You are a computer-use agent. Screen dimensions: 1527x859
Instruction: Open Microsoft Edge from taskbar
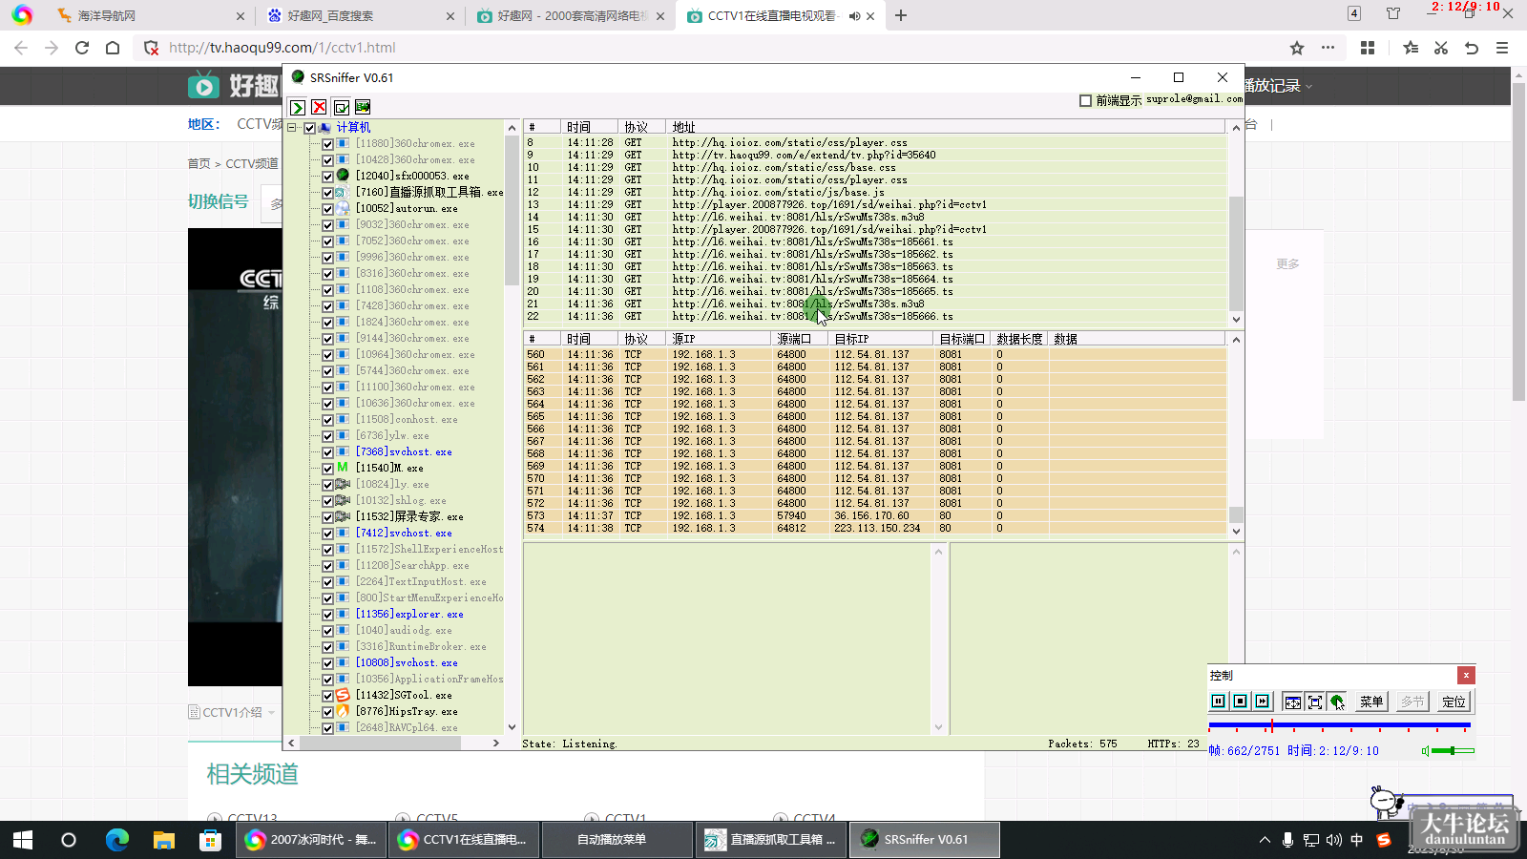(116, 840)
